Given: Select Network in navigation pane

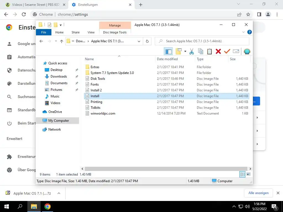Looking at the screenshot, I should pyautogui.click(x=54, y=129).
